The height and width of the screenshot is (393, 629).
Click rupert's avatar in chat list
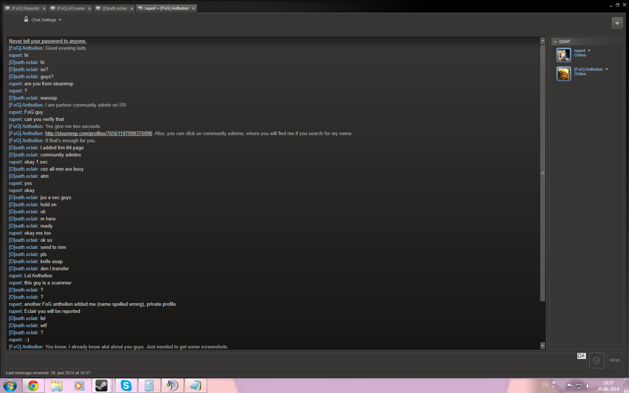563,55
